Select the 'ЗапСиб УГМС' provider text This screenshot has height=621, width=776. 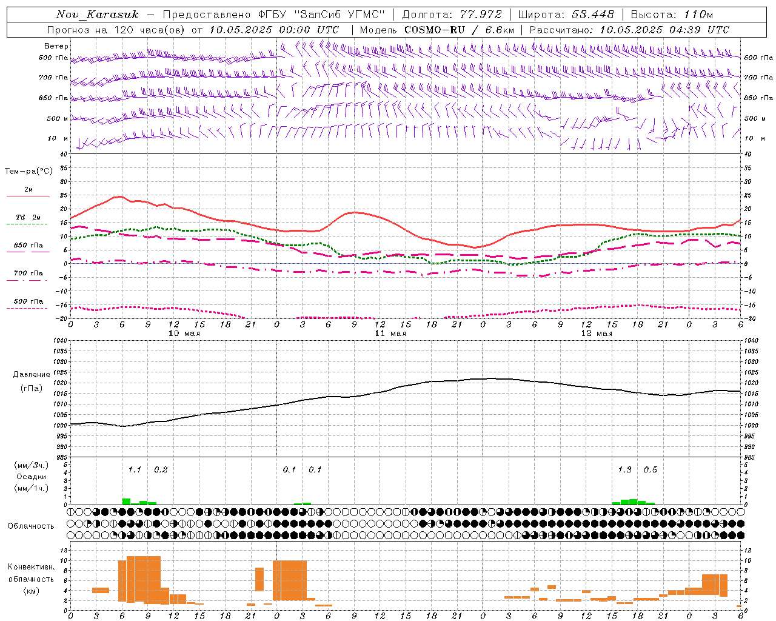pyautogui.click(x=340, y=15)
